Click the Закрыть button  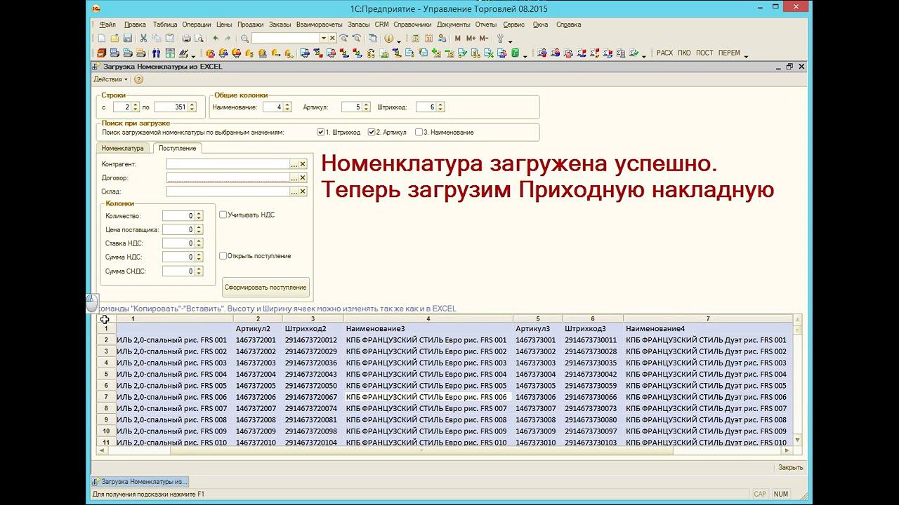pyautogui.click(x=790, y=467)
